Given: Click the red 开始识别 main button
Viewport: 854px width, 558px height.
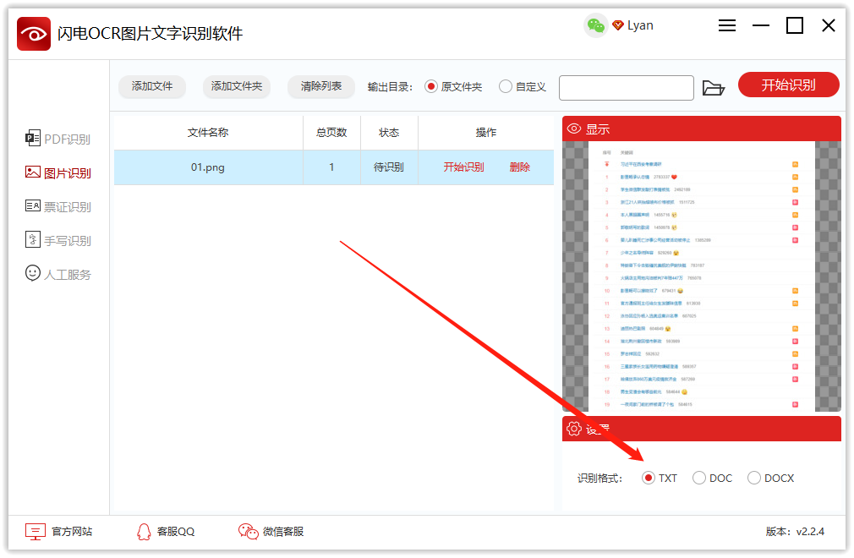Looking at the screenshot, I should [788, 85].
